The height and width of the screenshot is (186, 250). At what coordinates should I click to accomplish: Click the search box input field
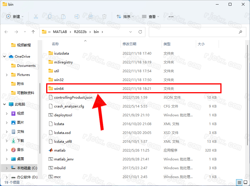[x=194, y=32]
